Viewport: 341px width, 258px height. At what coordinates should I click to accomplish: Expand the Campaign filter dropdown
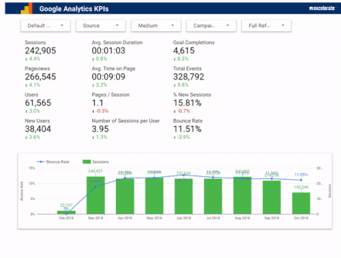pyautogui.click(x=211, y=26)
